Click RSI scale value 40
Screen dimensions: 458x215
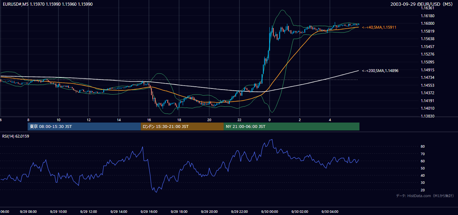[423, 175]
